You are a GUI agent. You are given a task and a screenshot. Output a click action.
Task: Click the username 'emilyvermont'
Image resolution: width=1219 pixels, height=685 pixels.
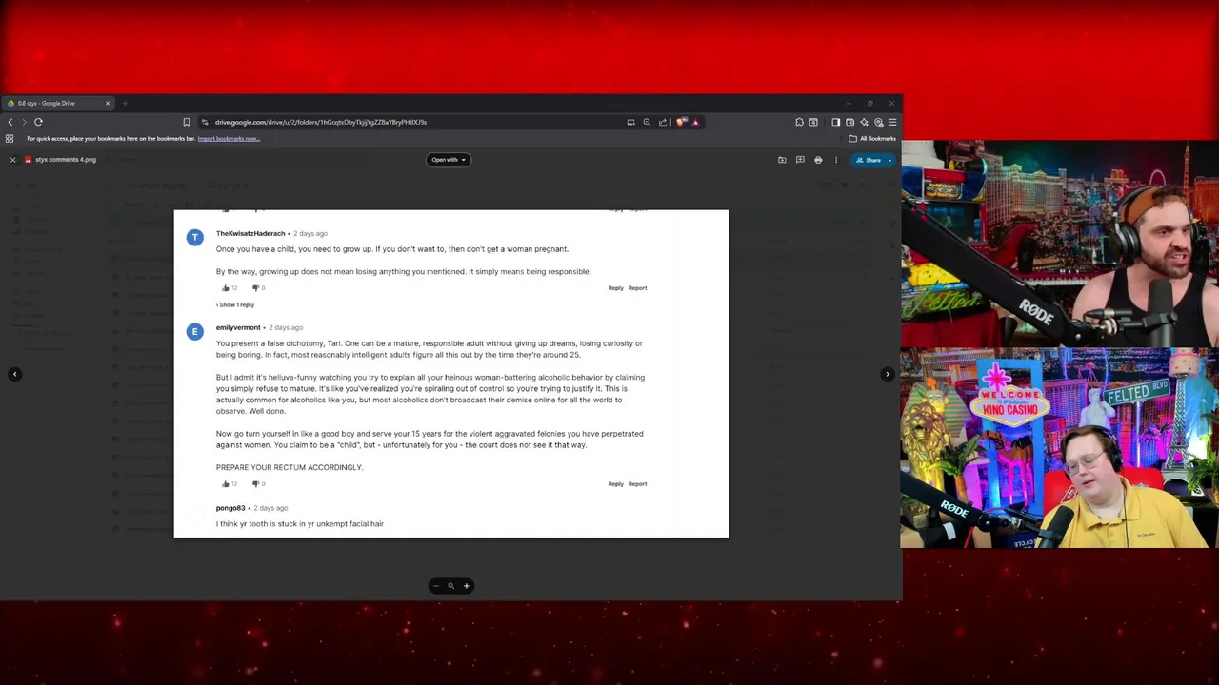point(238,327)
